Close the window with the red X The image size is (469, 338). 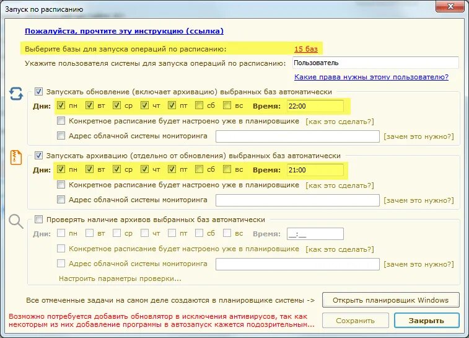click(450, 6)
